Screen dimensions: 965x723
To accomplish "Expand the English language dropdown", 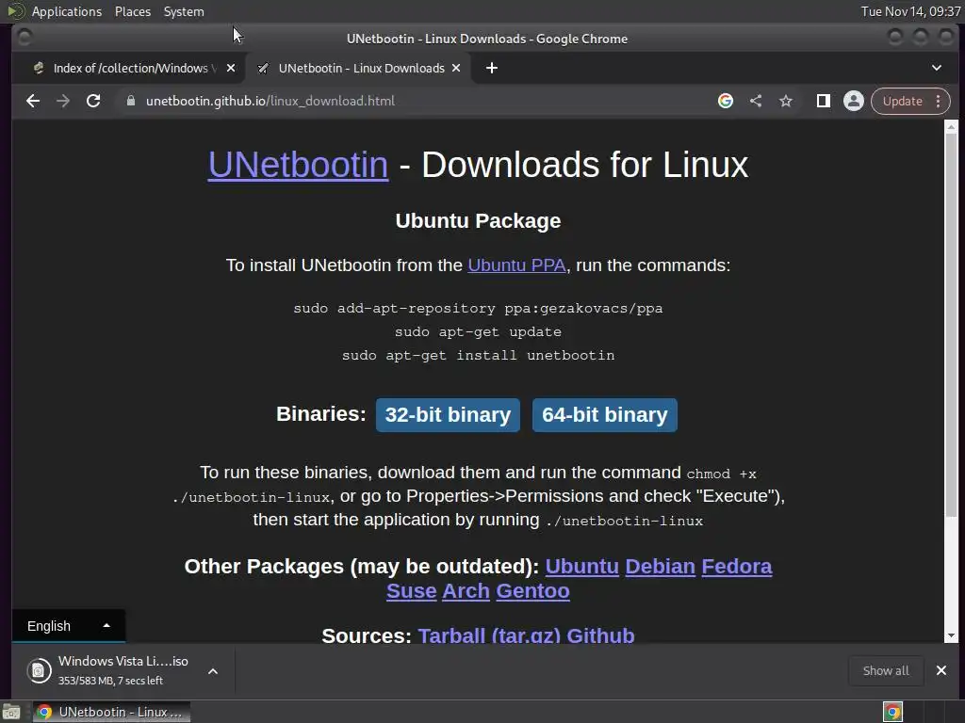I will pyautogui.click(x=68, y=626).
